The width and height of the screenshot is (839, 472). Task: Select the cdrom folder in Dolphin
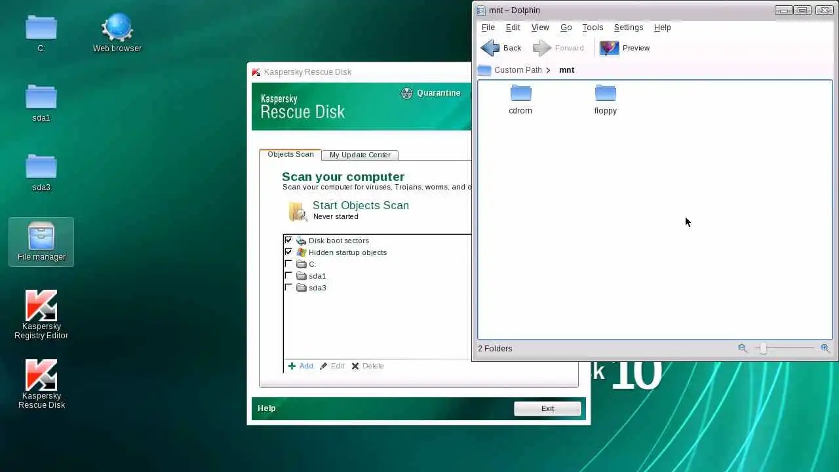click(x=520, y=100)
